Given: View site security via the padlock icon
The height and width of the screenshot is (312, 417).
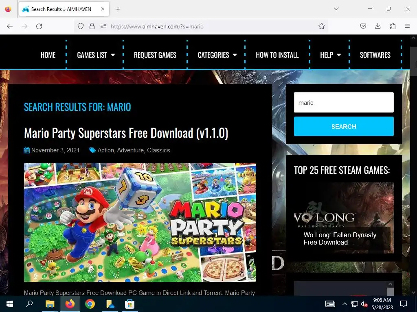Looking at the screenshot, I should (x=92, y=26).
